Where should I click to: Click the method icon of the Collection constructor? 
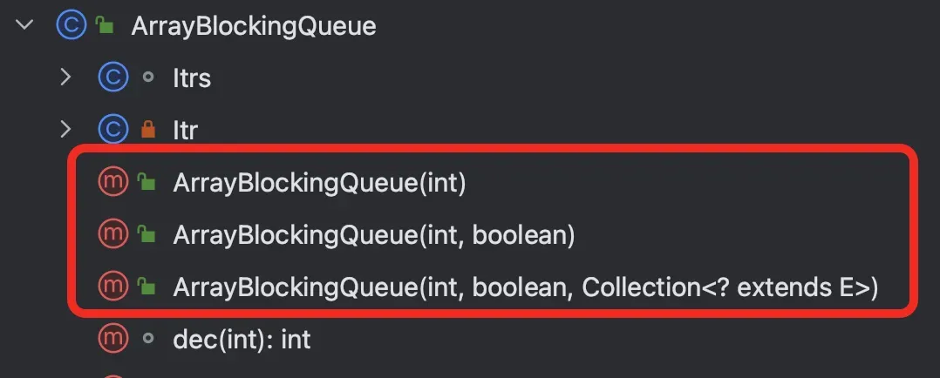113,285
